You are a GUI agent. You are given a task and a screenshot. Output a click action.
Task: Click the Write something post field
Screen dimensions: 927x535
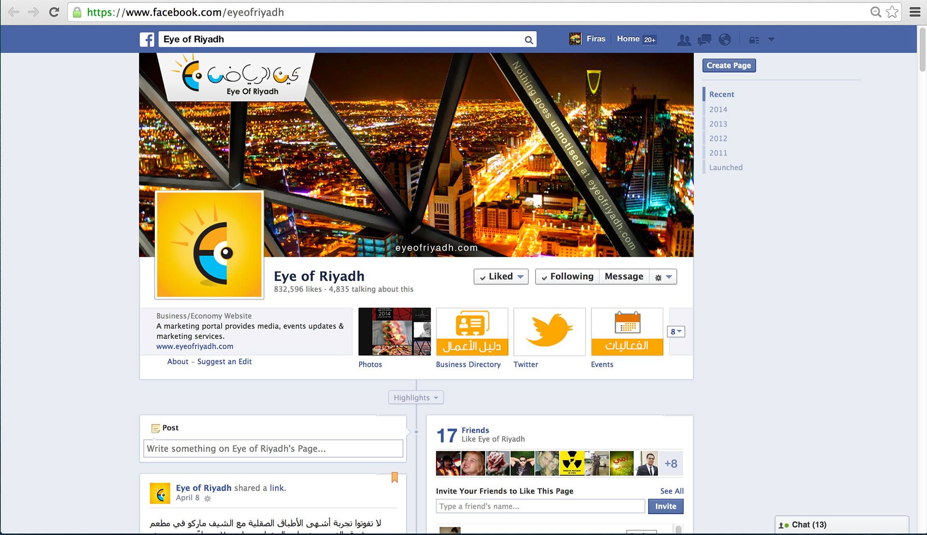tap(273, 449)
